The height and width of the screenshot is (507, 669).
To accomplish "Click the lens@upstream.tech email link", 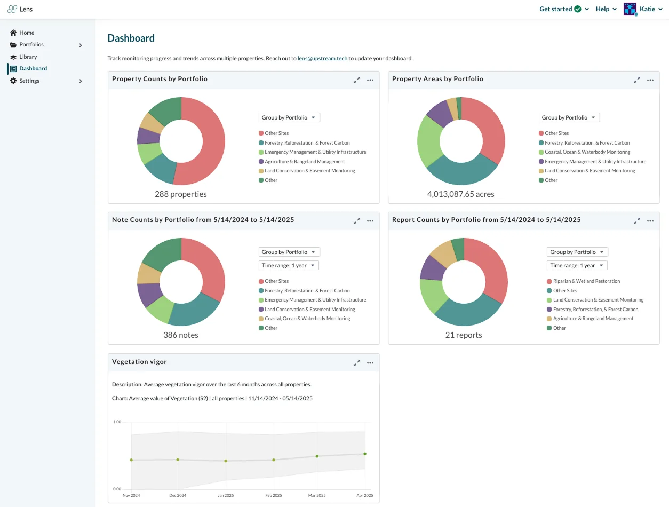I will point(323,58).
